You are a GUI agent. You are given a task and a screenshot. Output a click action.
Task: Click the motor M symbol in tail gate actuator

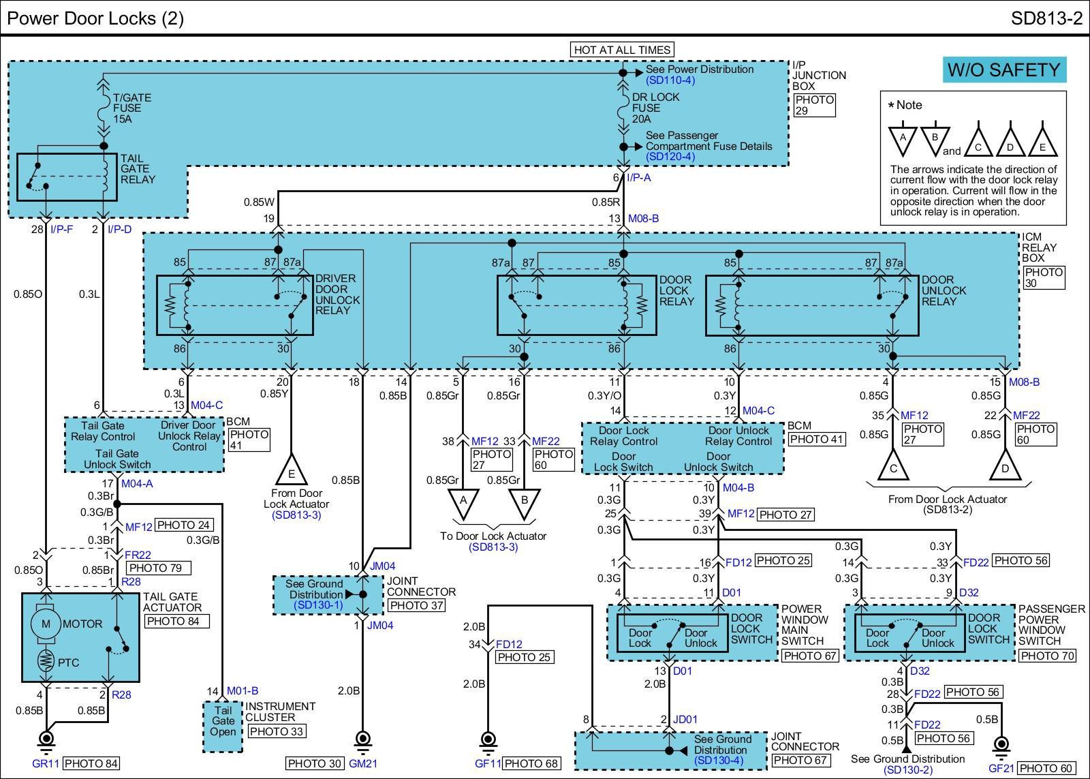(46, 624)
